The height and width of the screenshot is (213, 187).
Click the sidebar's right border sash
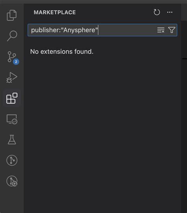tap(181, 109)
